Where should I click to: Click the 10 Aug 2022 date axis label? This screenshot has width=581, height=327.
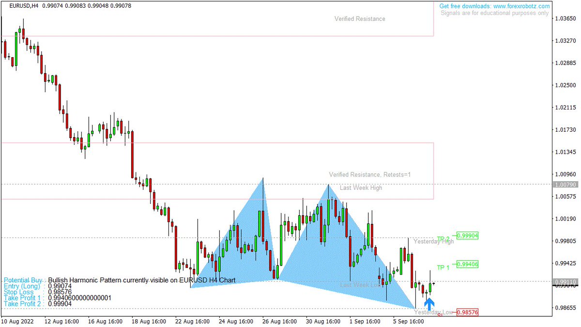tap(17, 321)
